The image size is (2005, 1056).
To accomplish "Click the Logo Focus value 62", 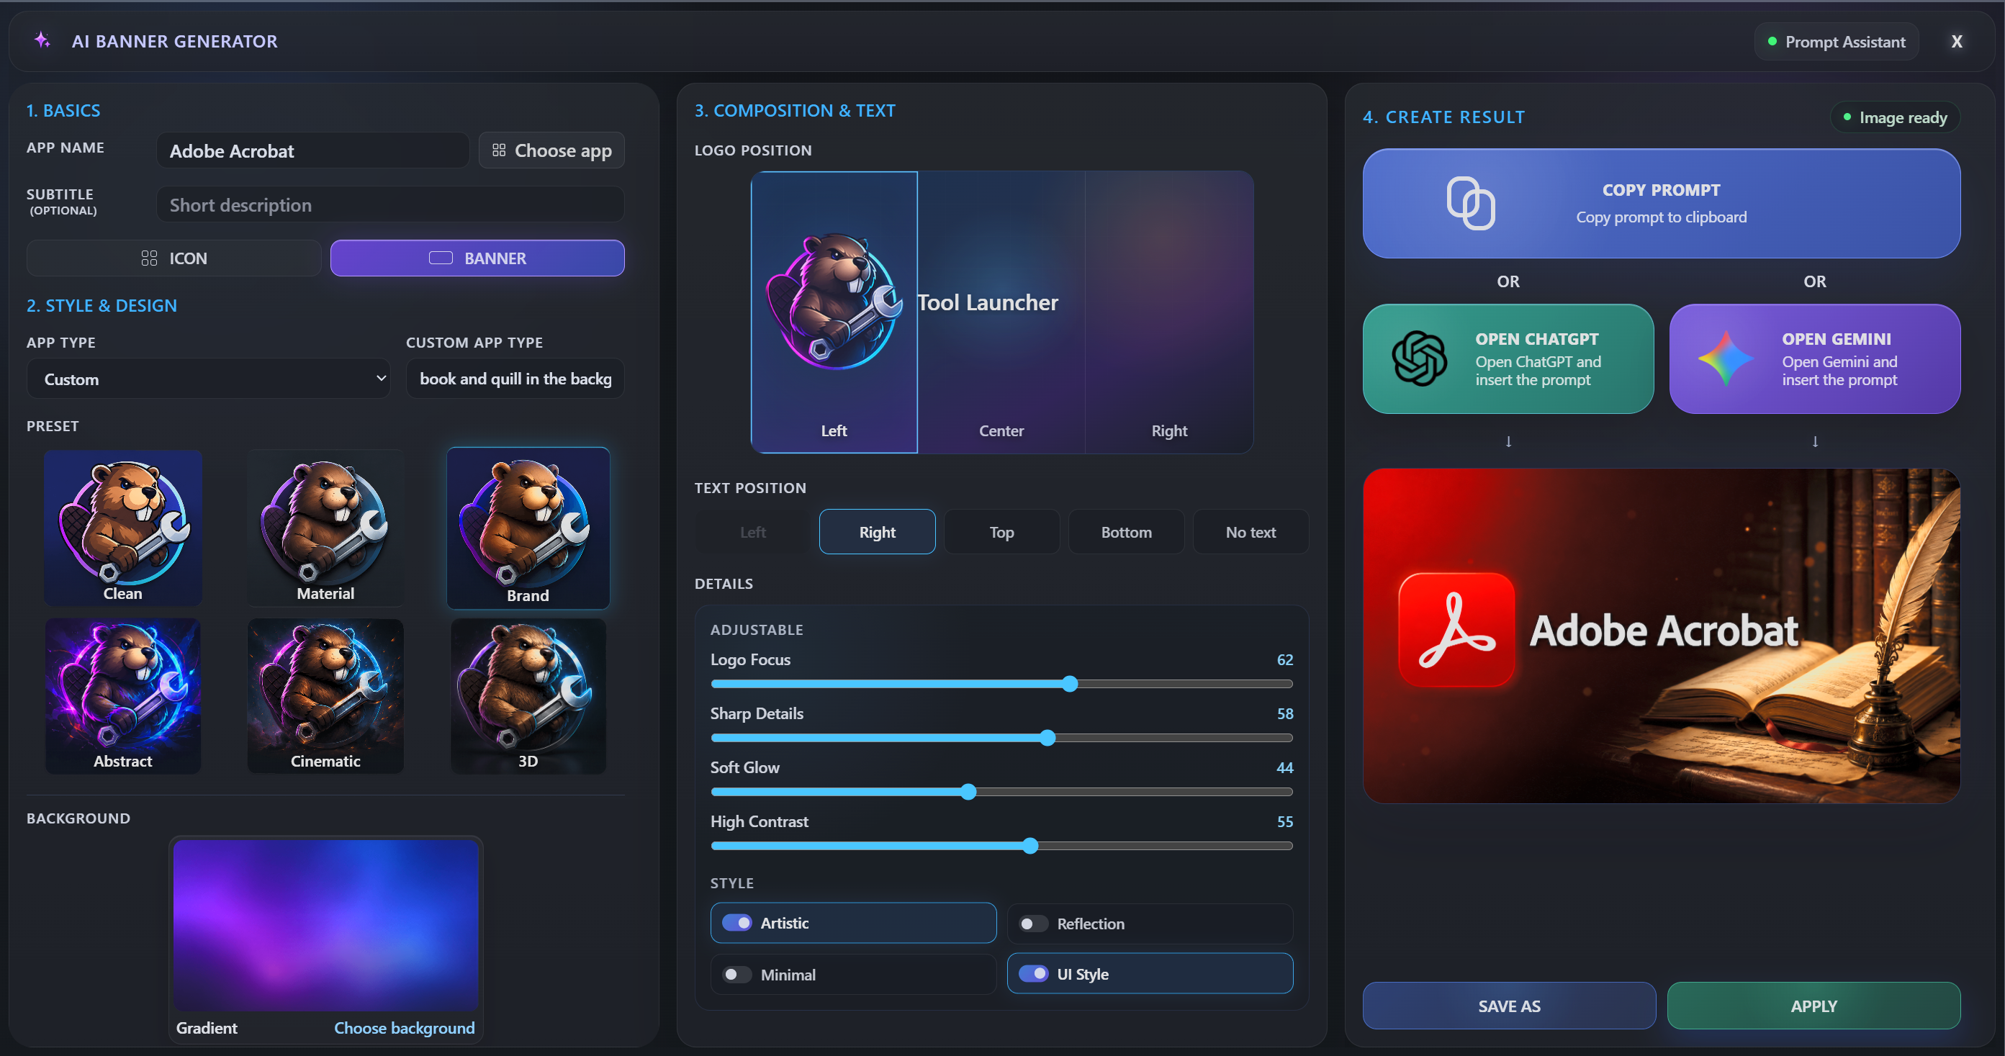I will click(1285, 659).
